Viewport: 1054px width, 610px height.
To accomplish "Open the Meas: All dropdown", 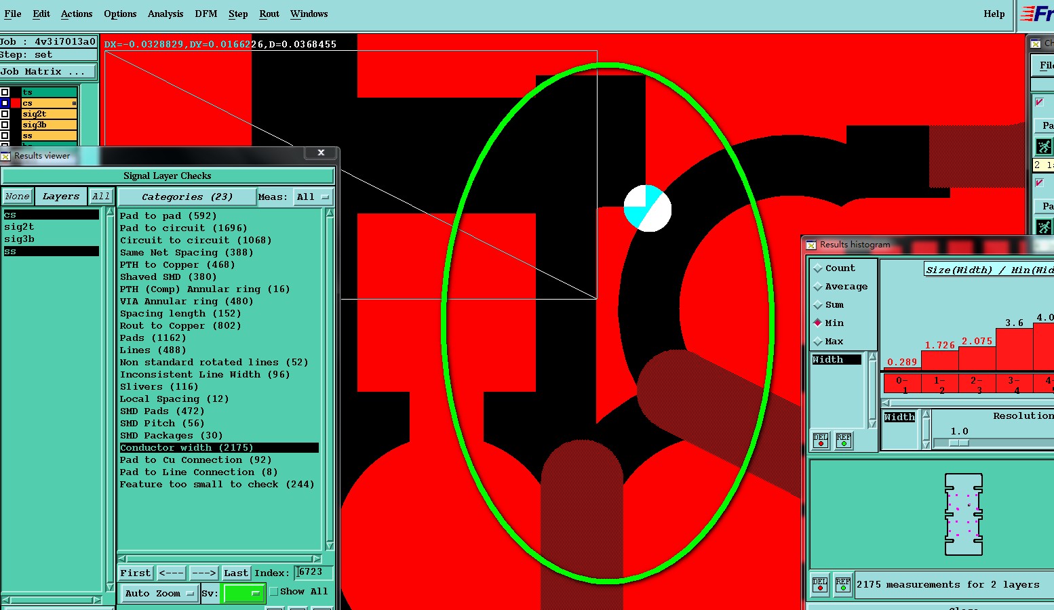I will 313,197.
